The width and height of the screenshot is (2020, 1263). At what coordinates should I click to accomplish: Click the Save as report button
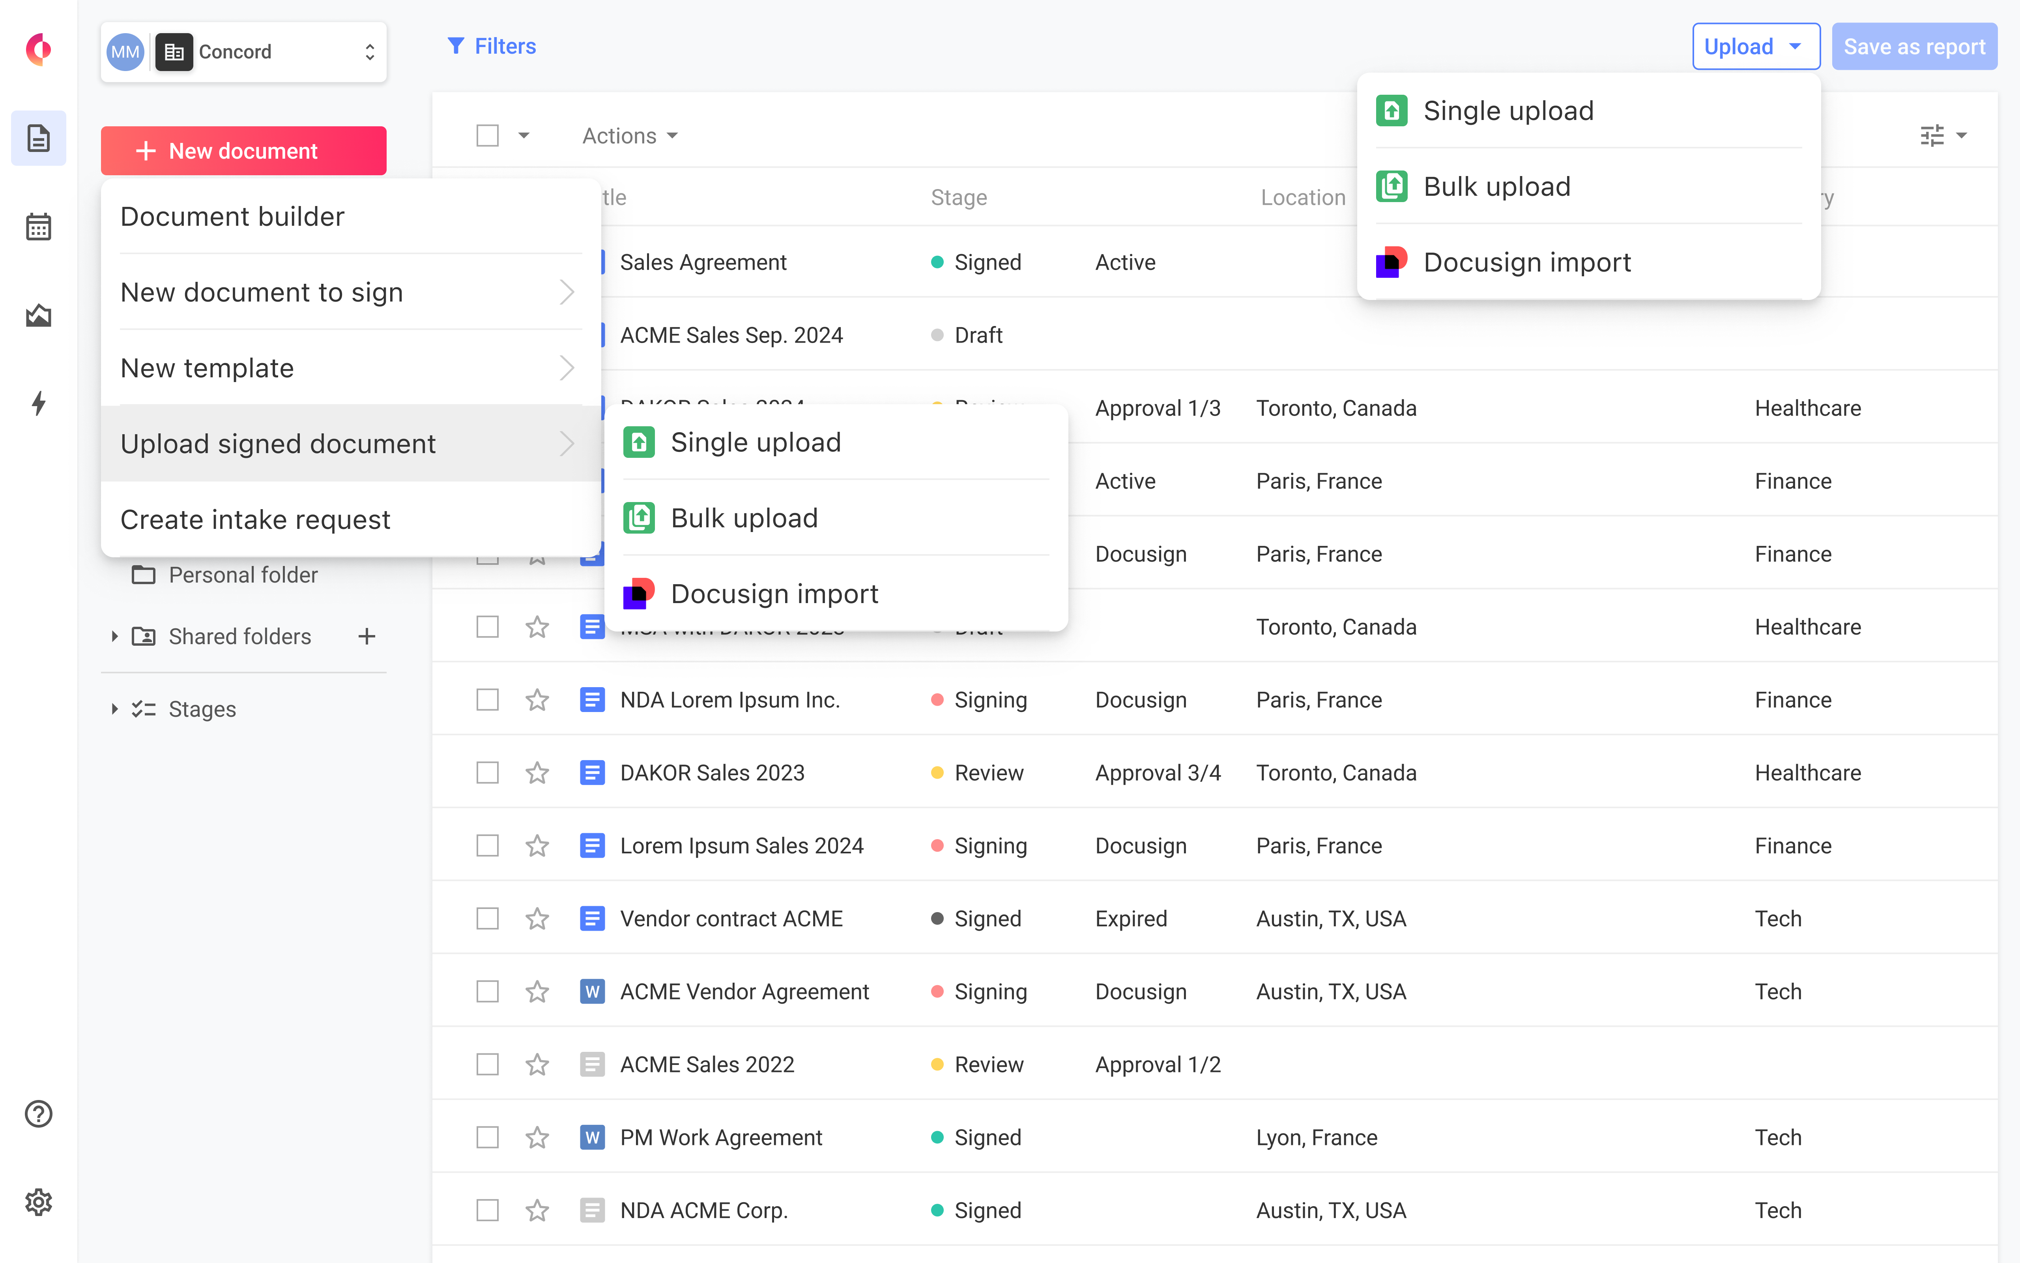[x=1914, y=47]
